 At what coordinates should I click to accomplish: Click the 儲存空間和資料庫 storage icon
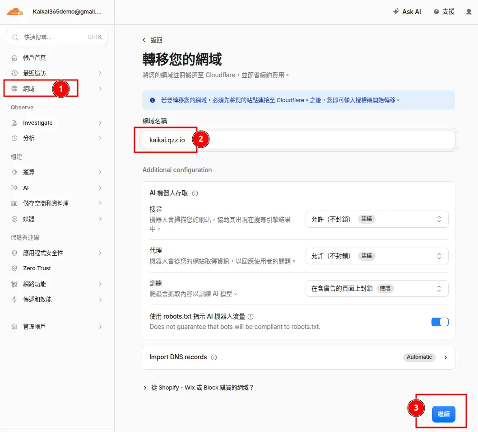coord(14,203)
